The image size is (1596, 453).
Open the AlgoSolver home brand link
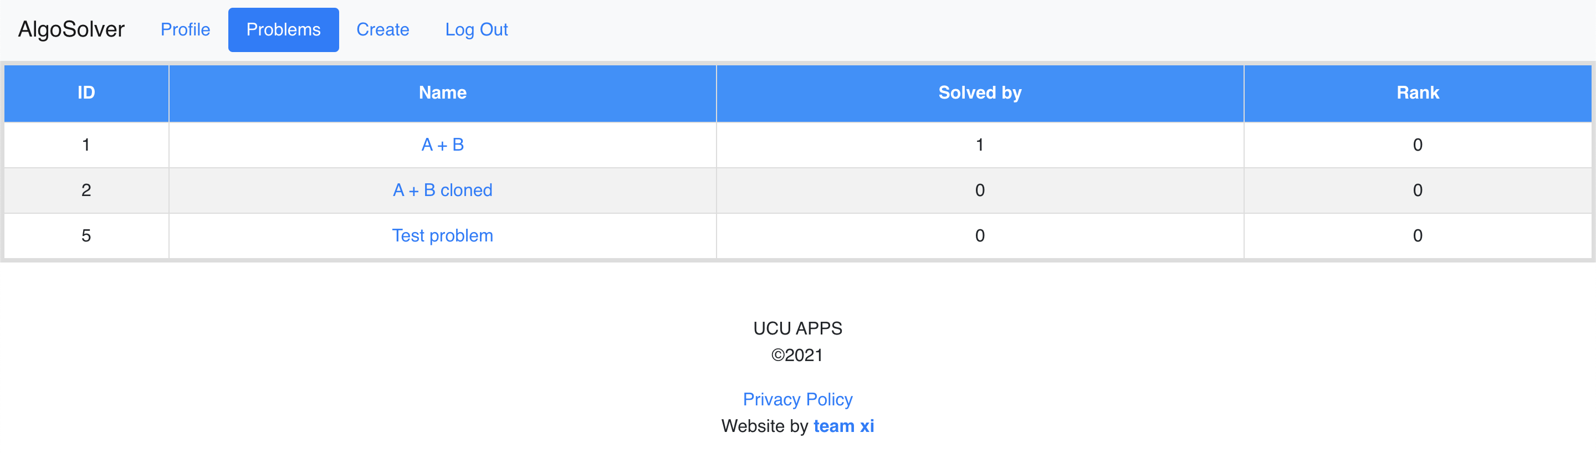[x=71, y=30]
